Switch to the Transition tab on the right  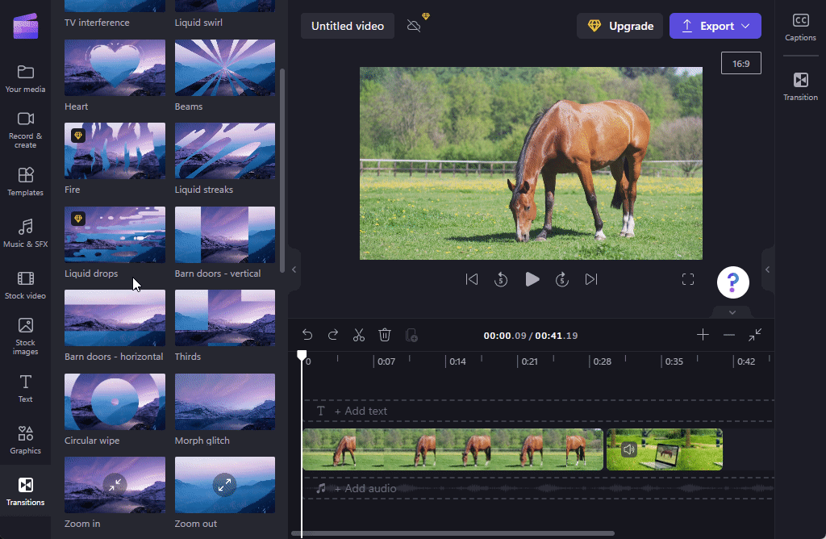point(800,86)
